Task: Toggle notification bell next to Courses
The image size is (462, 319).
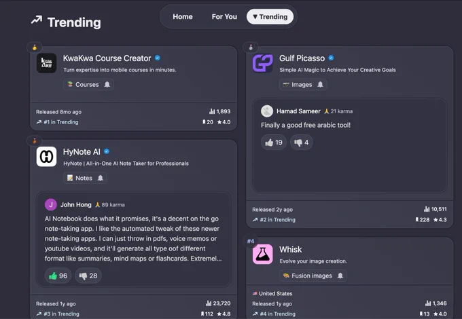Action: 107,84
